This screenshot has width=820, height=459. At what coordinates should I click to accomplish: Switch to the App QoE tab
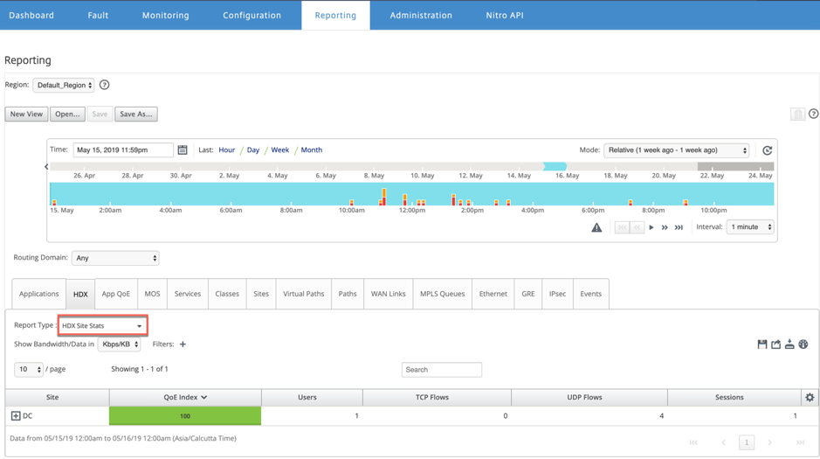[x=115, y=294]
